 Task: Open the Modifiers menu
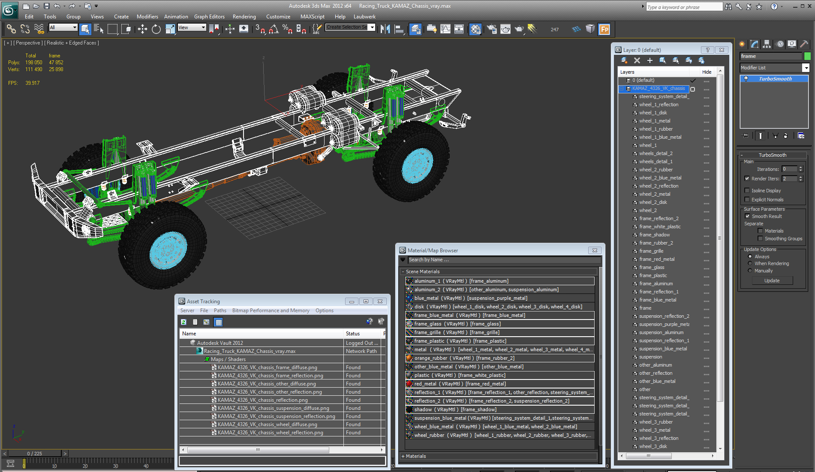[147, 17]
